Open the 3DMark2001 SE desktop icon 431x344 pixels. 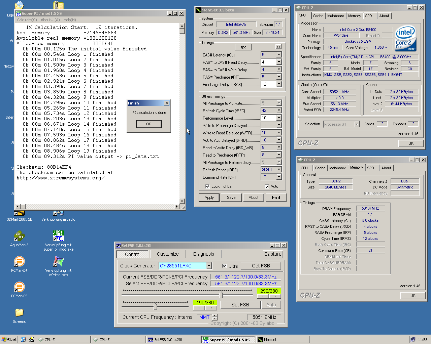pos(19,213)
